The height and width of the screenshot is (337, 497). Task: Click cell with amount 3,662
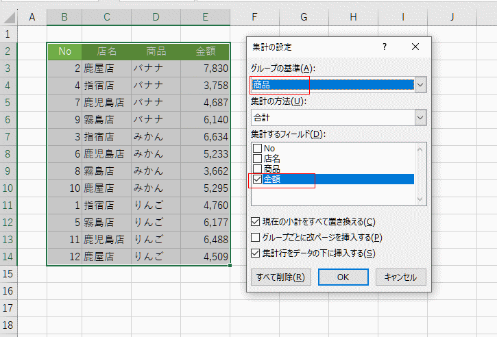pyautogui.click(x=206, y=171)
